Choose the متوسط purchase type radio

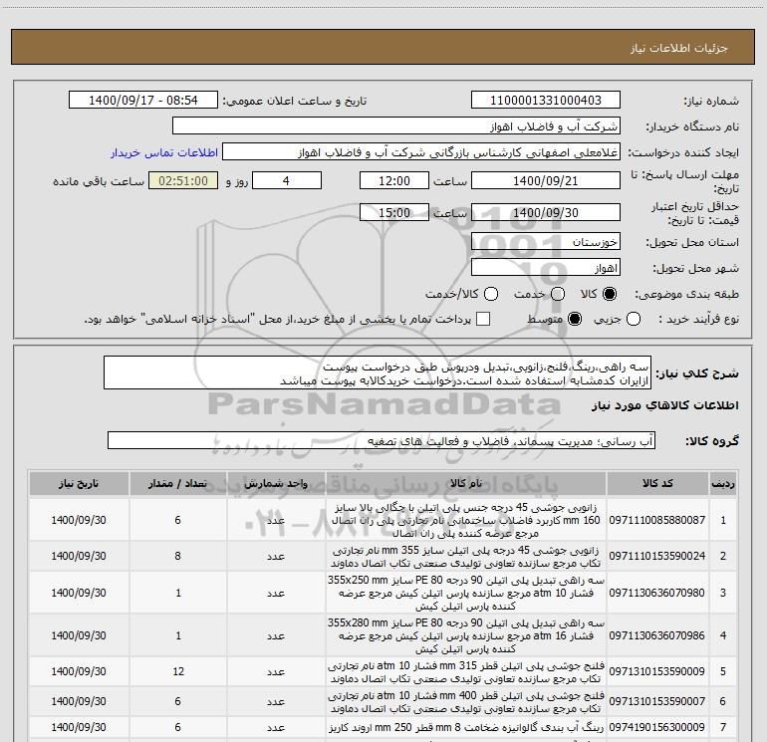point(575,319)
